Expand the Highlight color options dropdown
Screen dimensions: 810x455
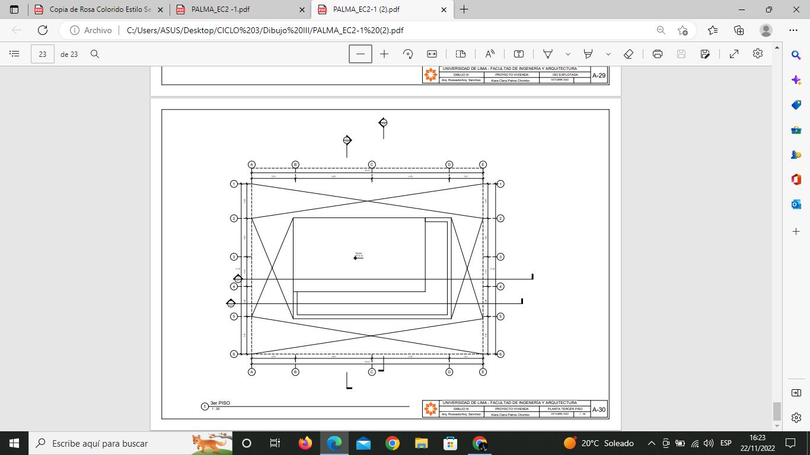608,54
